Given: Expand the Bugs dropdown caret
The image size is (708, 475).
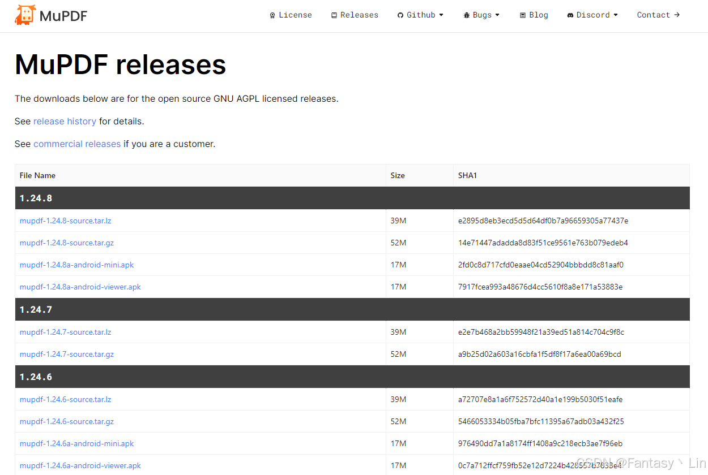Looking at the screenshot, I should 497,15.
